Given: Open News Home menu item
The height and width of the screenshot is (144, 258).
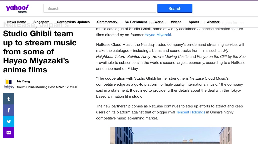Looking at the screenshot, I should coord(17,22).
